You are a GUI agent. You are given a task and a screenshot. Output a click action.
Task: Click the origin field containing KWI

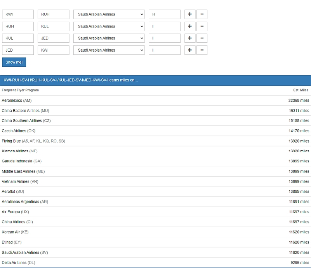coord(18,14)
